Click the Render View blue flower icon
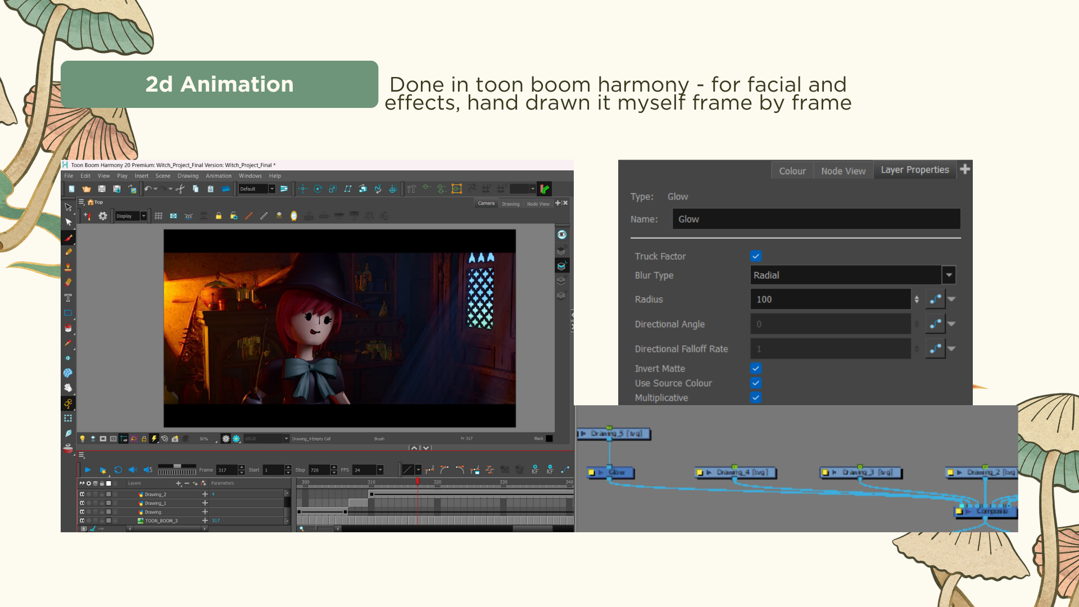 click(x=236, y=438)
